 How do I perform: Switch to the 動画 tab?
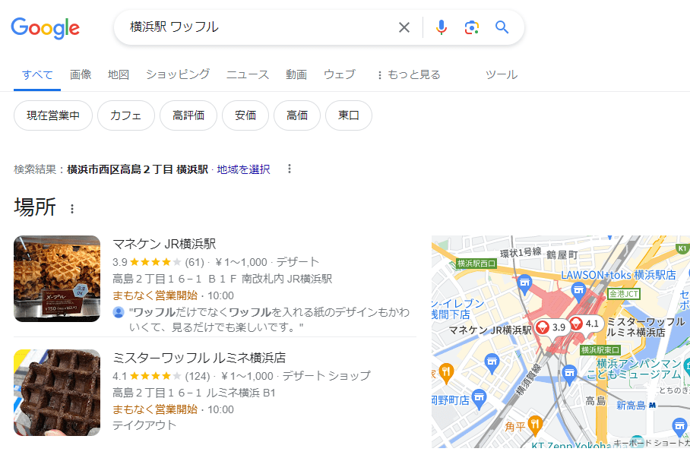296,74
